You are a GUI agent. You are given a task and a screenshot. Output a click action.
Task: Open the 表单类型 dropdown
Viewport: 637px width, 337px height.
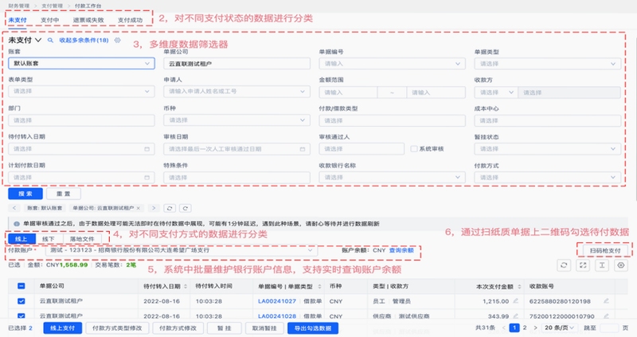click(82, 92)
